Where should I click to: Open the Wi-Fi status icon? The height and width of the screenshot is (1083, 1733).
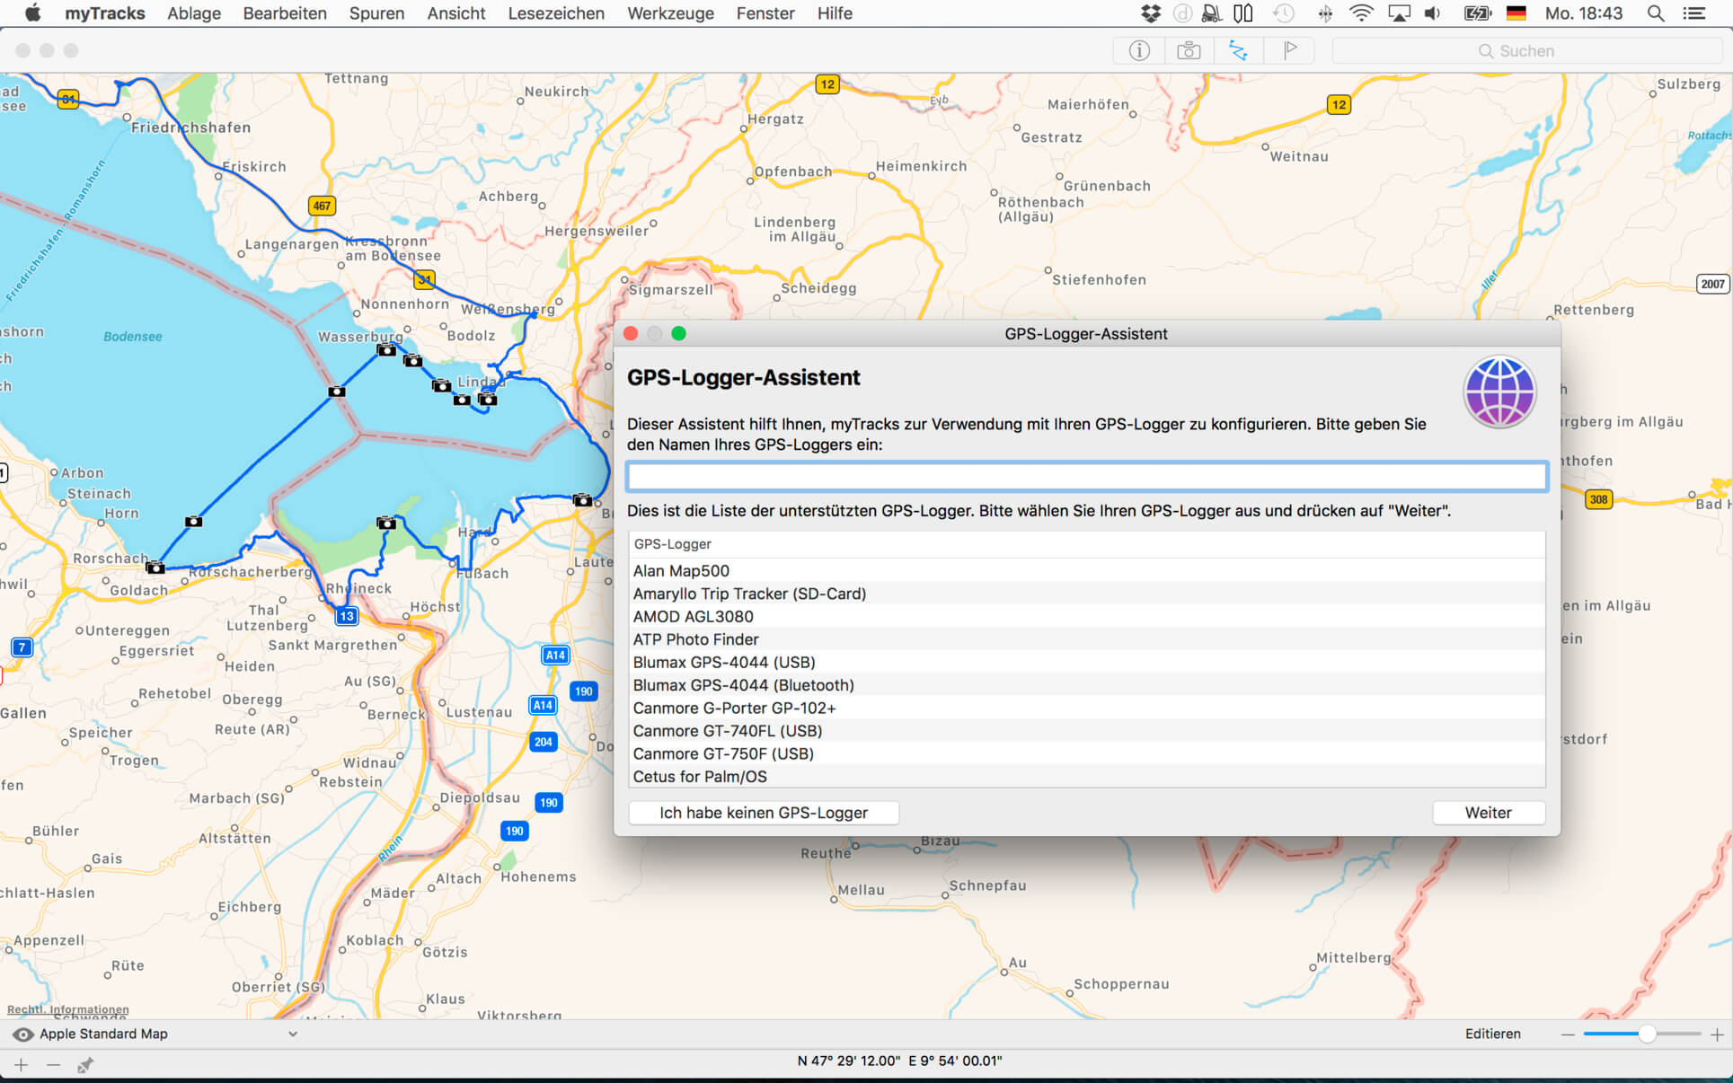1362,13
